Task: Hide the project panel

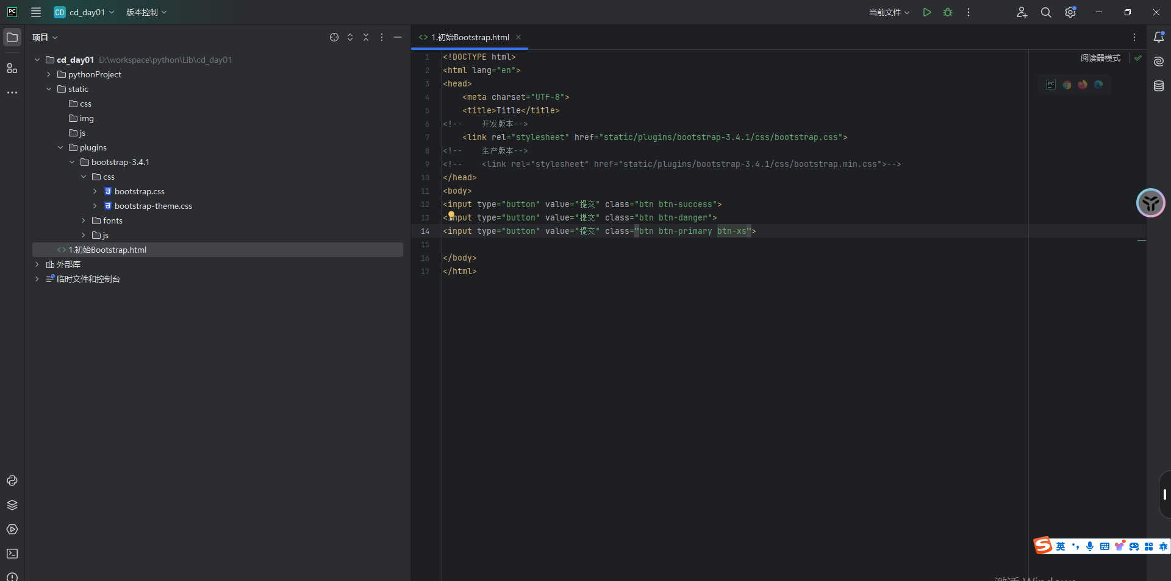Action: (x=398, y=37)
